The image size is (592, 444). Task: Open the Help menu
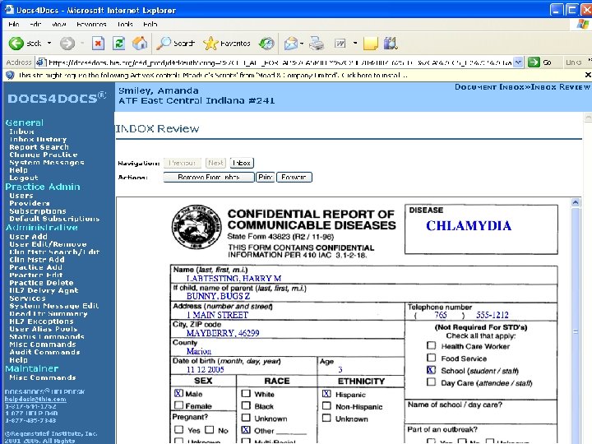150,24
